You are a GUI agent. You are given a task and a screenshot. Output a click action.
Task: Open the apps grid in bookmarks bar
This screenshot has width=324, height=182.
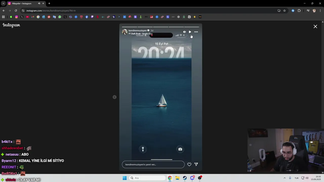3,17
